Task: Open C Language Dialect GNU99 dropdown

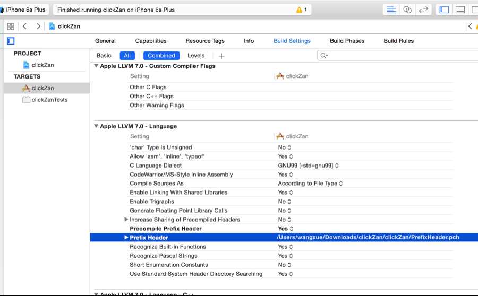Action: coord(308,166)
